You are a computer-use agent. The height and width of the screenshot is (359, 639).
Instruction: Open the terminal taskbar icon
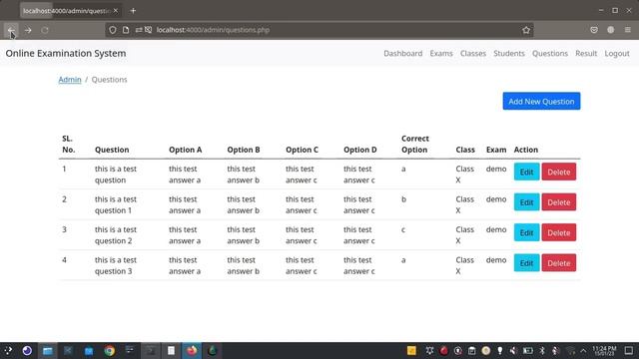tap(151, 350)
